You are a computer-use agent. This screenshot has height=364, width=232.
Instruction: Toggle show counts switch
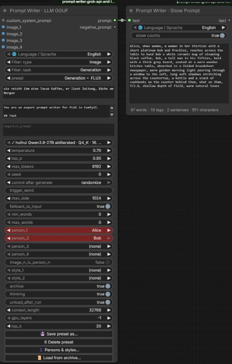(222, 36)
